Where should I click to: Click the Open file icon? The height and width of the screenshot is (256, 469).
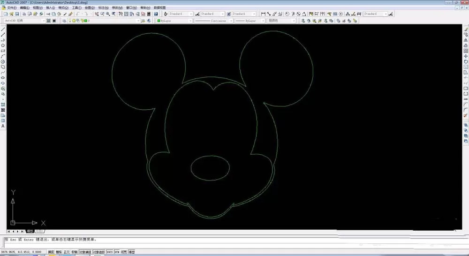pos(11,14)
